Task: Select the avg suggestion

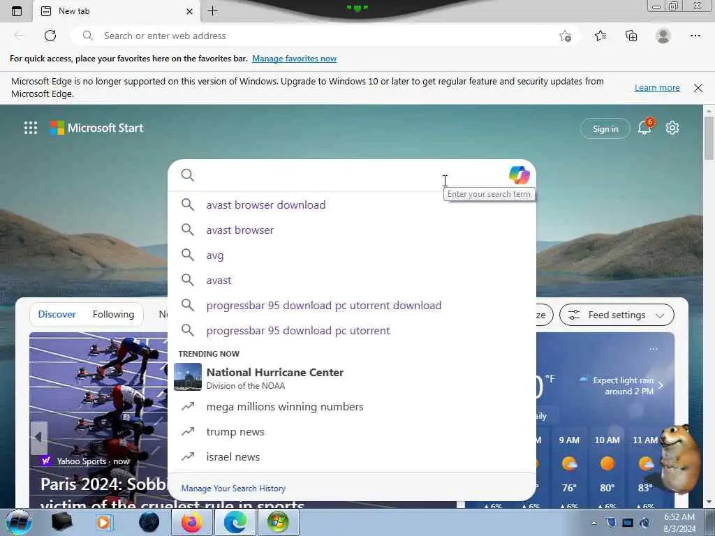Action: [352, 255]
